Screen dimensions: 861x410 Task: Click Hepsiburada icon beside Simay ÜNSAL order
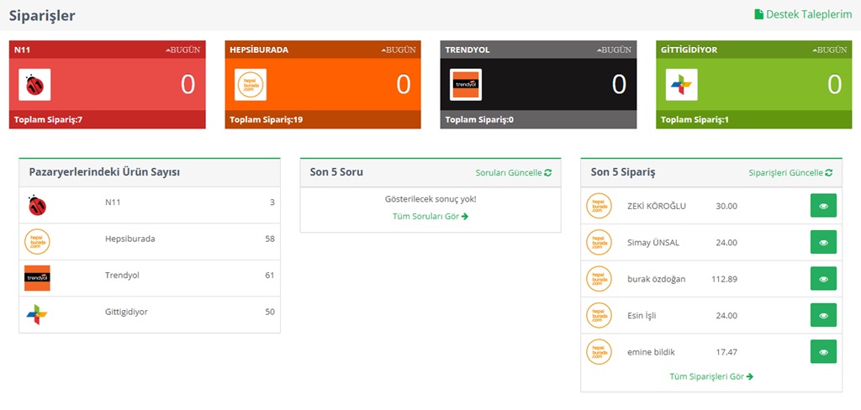pos(599,242)
